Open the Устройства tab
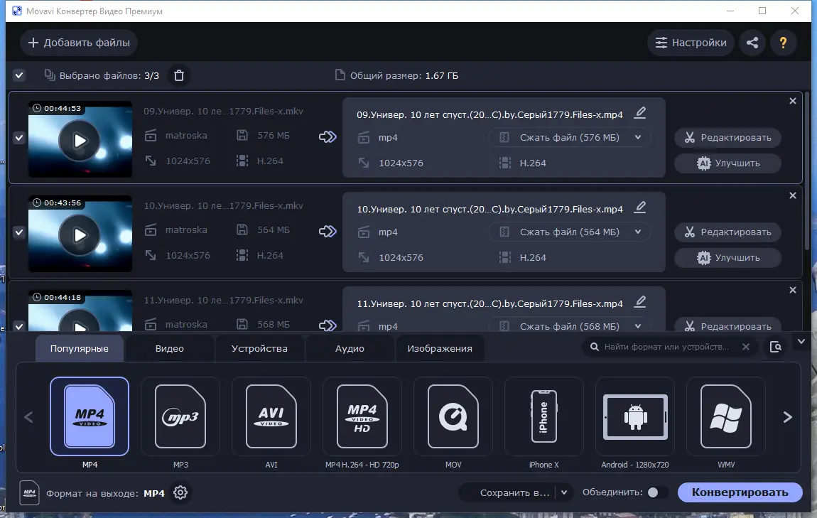 pos(259,349)
